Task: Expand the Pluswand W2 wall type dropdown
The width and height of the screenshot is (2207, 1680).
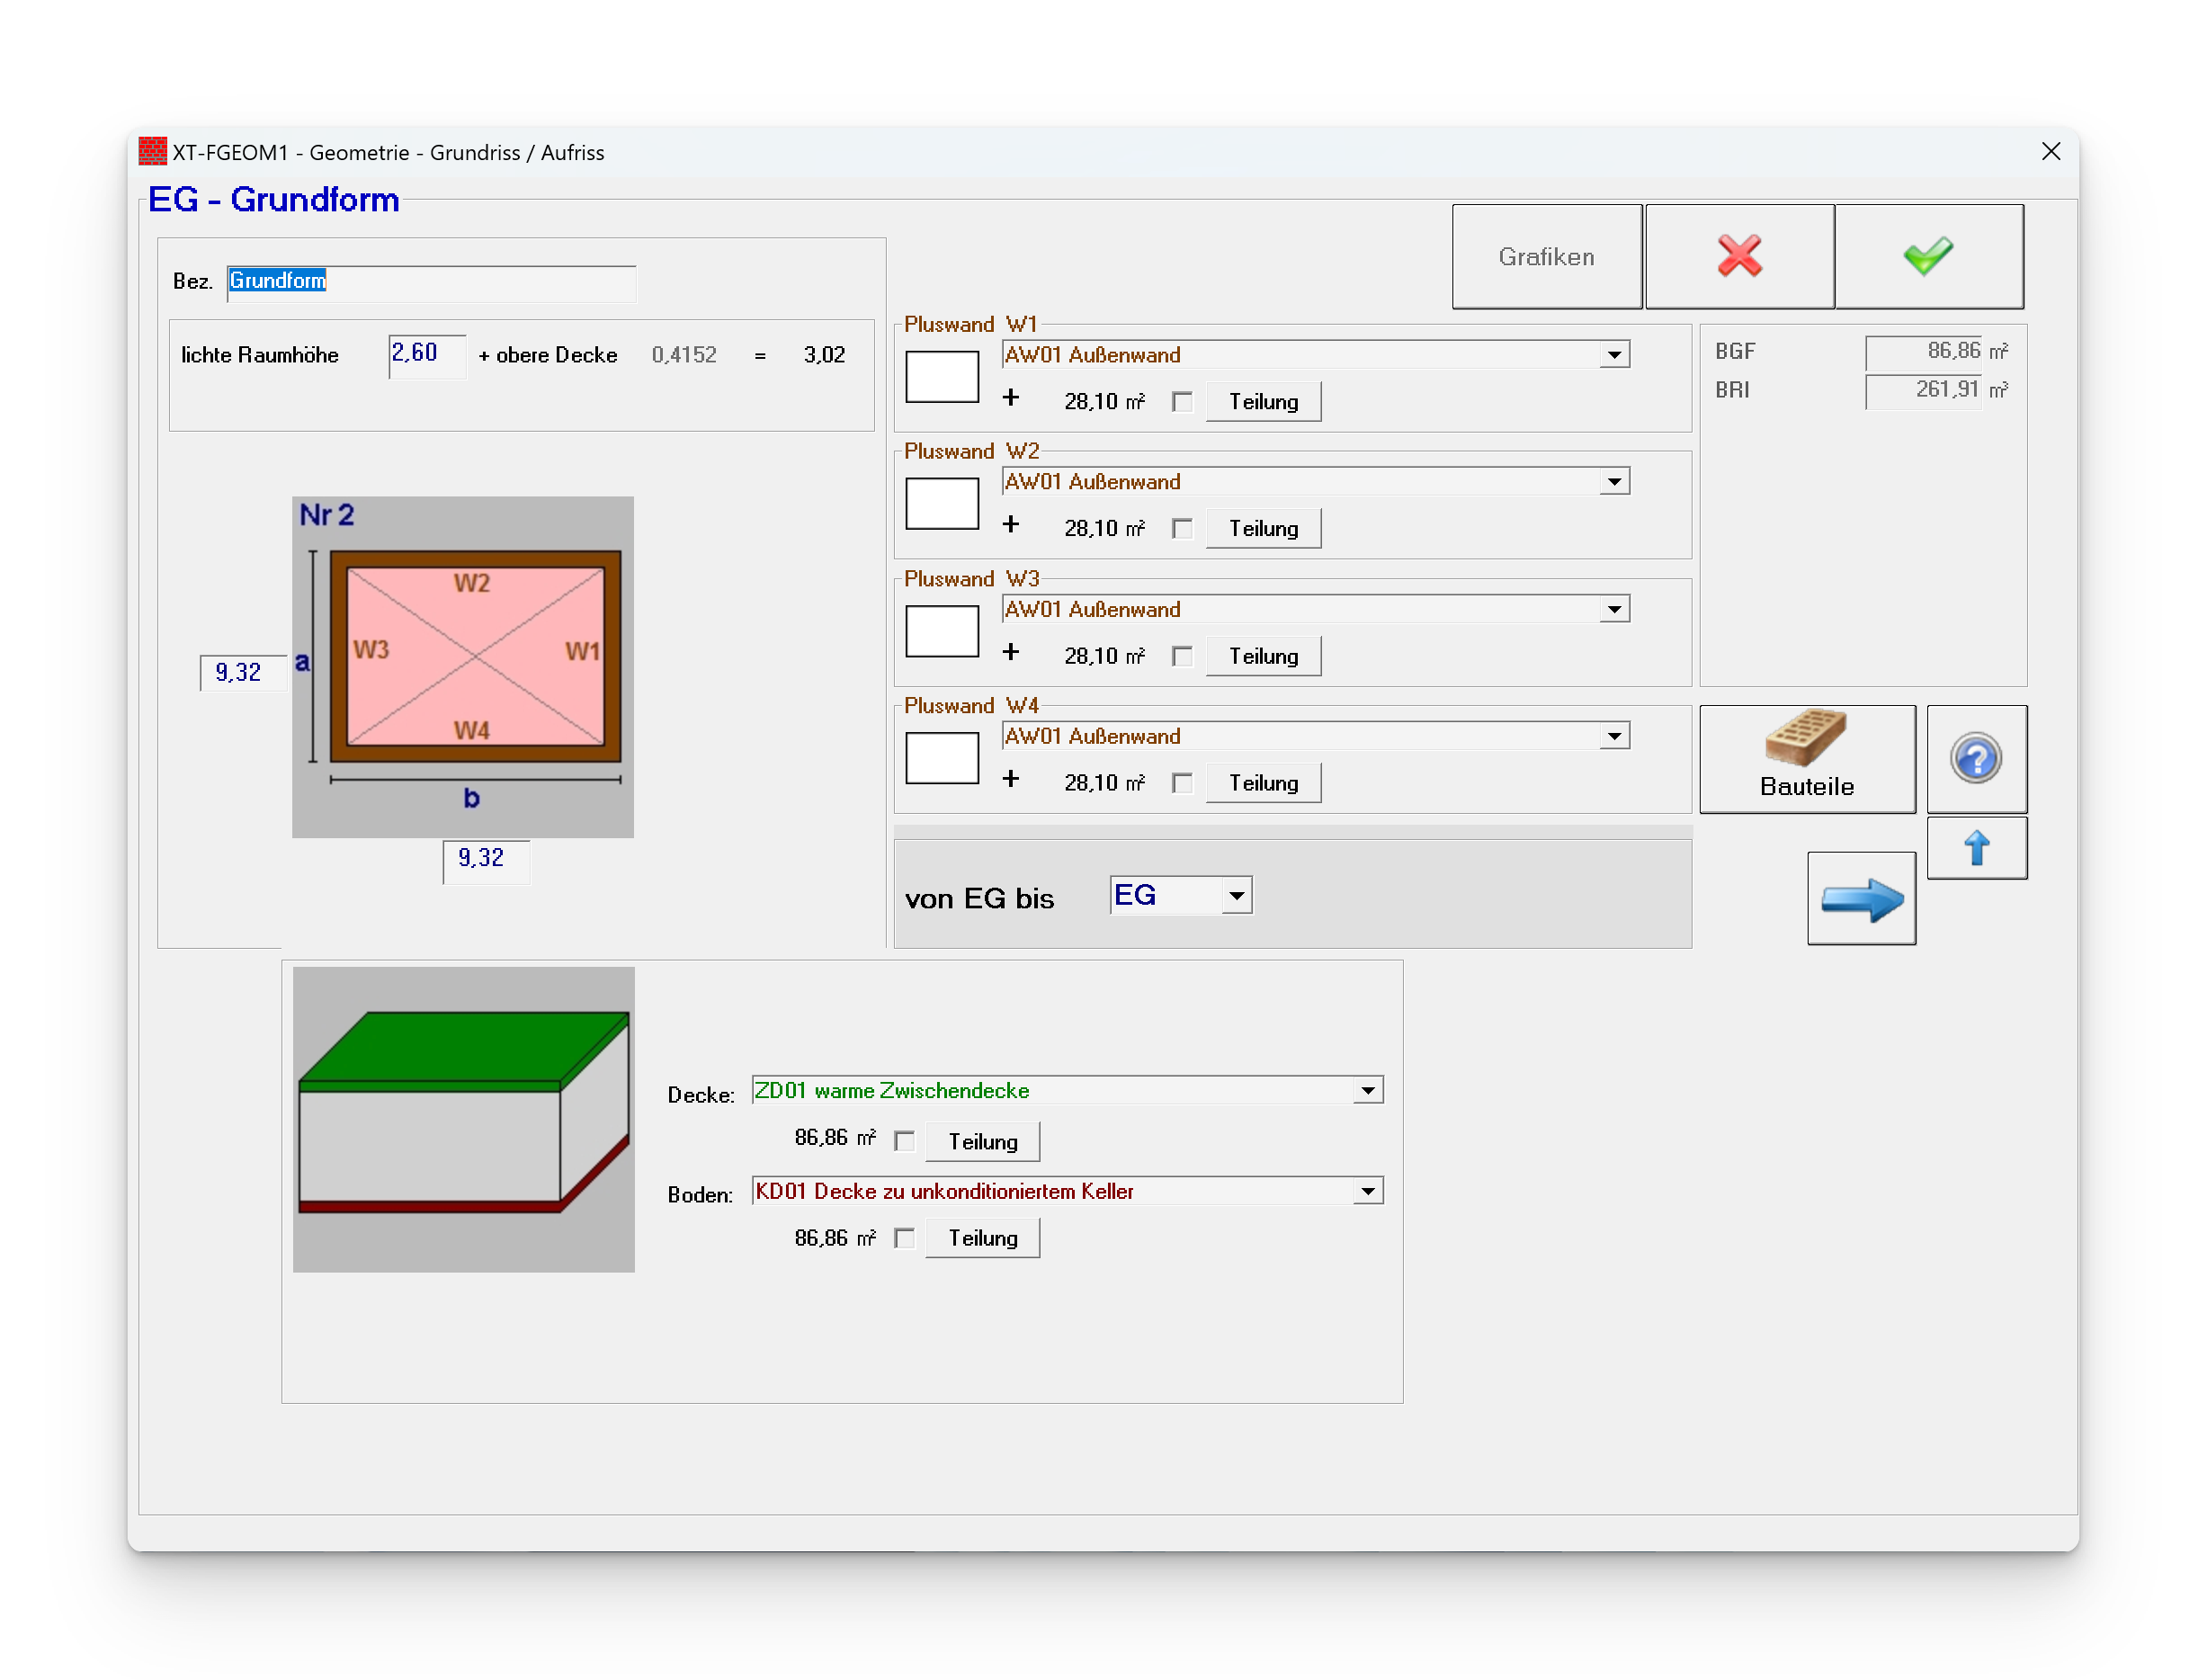Action: 1613,482
